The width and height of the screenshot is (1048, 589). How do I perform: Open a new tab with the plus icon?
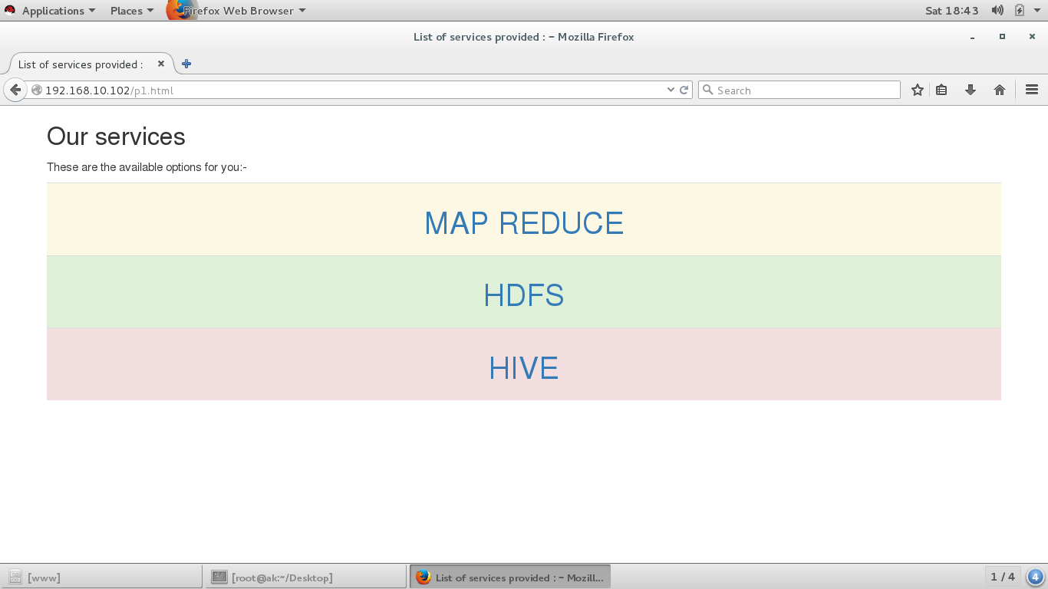click(186, 64)
